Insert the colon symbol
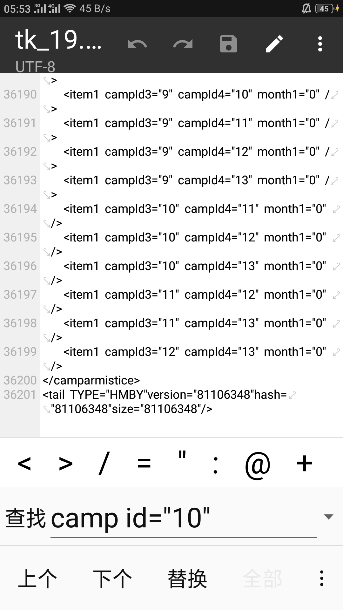 click(216, 465)
